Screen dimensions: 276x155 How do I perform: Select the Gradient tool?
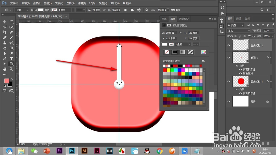11,48
